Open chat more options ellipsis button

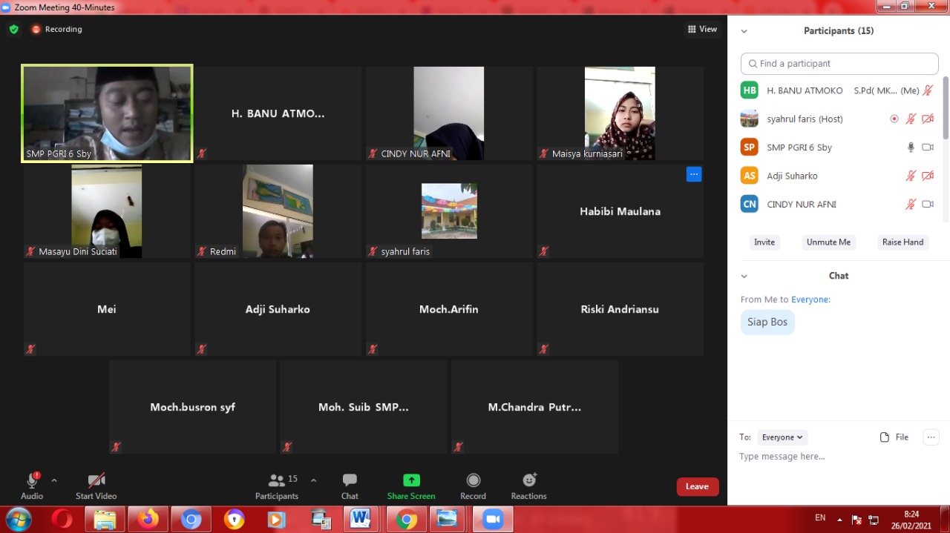point(931,437)
